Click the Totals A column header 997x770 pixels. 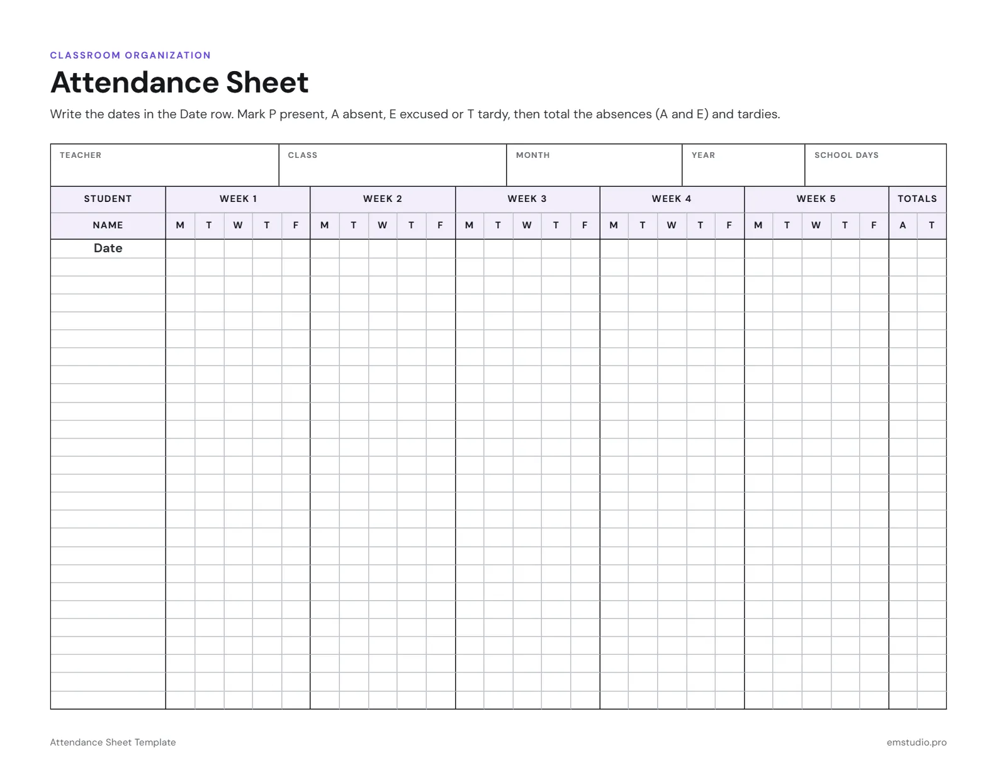pyautogui.click(x=903, y=226)
